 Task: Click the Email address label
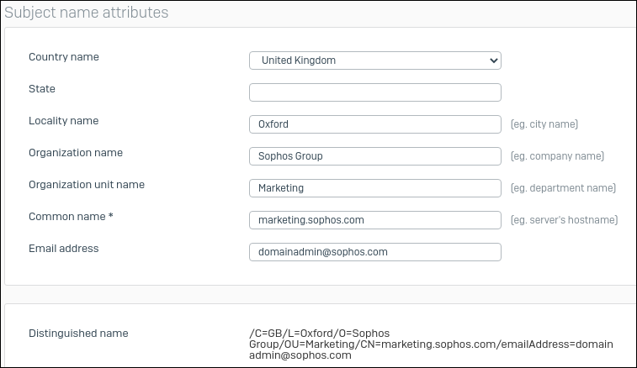point(64,249)
